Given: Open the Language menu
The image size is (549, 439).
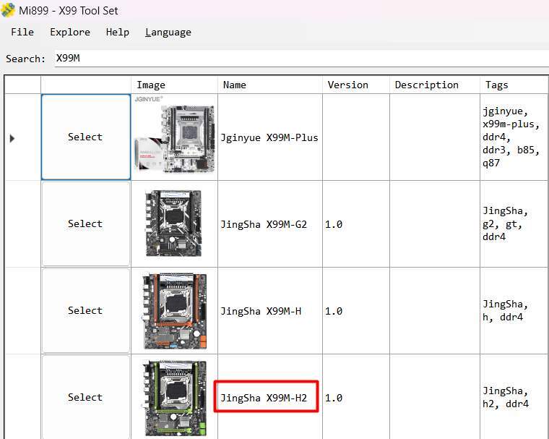Looking at the screenshot, I should 168,33.
